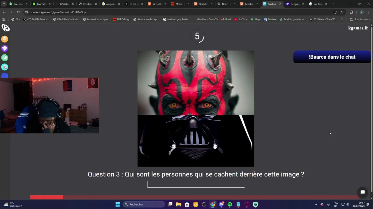
Task: Click the !Baarca dans le chat button
Action: point(332,57)
